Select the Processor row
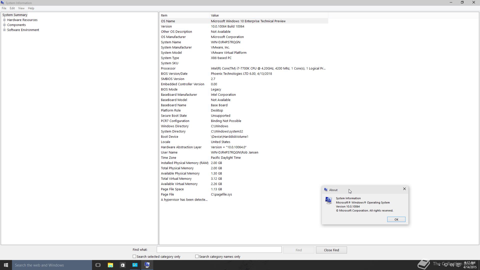Image resolution: width=480 pixels, height=270 pixels. [244, 68]
